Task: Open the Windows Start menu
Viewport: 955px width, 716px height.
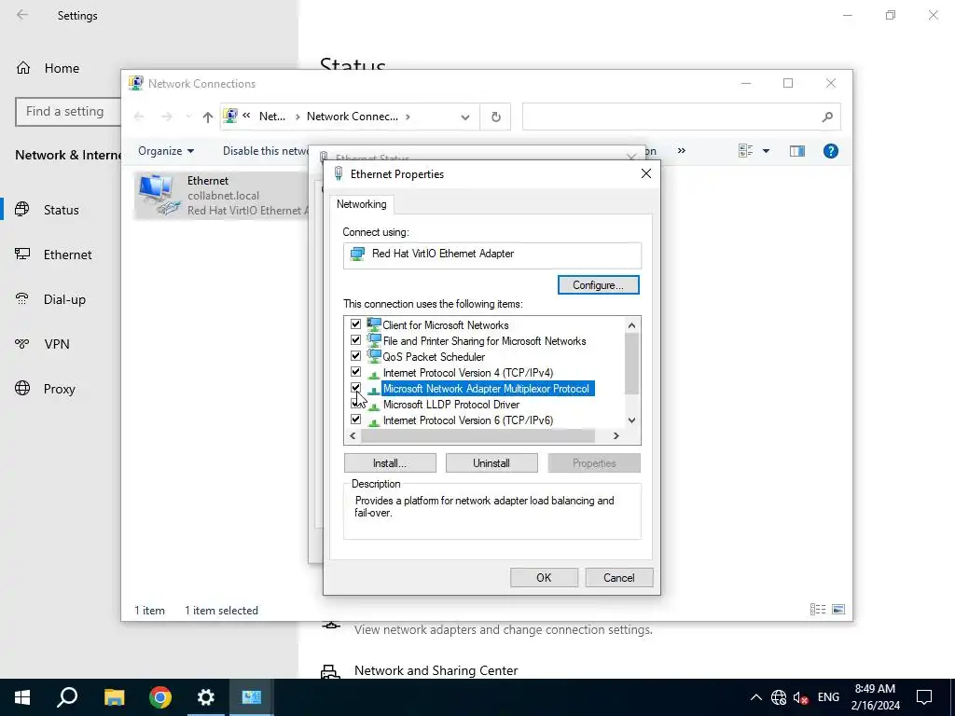Action: pyautogui.click(x=22, y=697)
